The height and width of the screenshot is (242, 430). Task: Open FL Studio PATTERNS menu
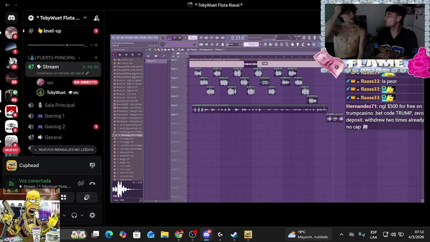click(129, 37)
